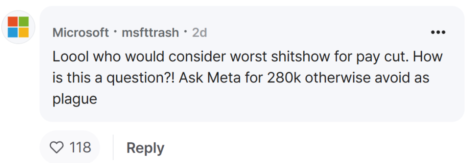The height and width of the screenshot is (163, 468).
Task: Click the red square of the Microsoft logo
Action: click(x=13, y=22)
